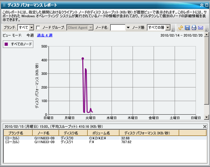Toggle the node group checkbox

point(38,28)
